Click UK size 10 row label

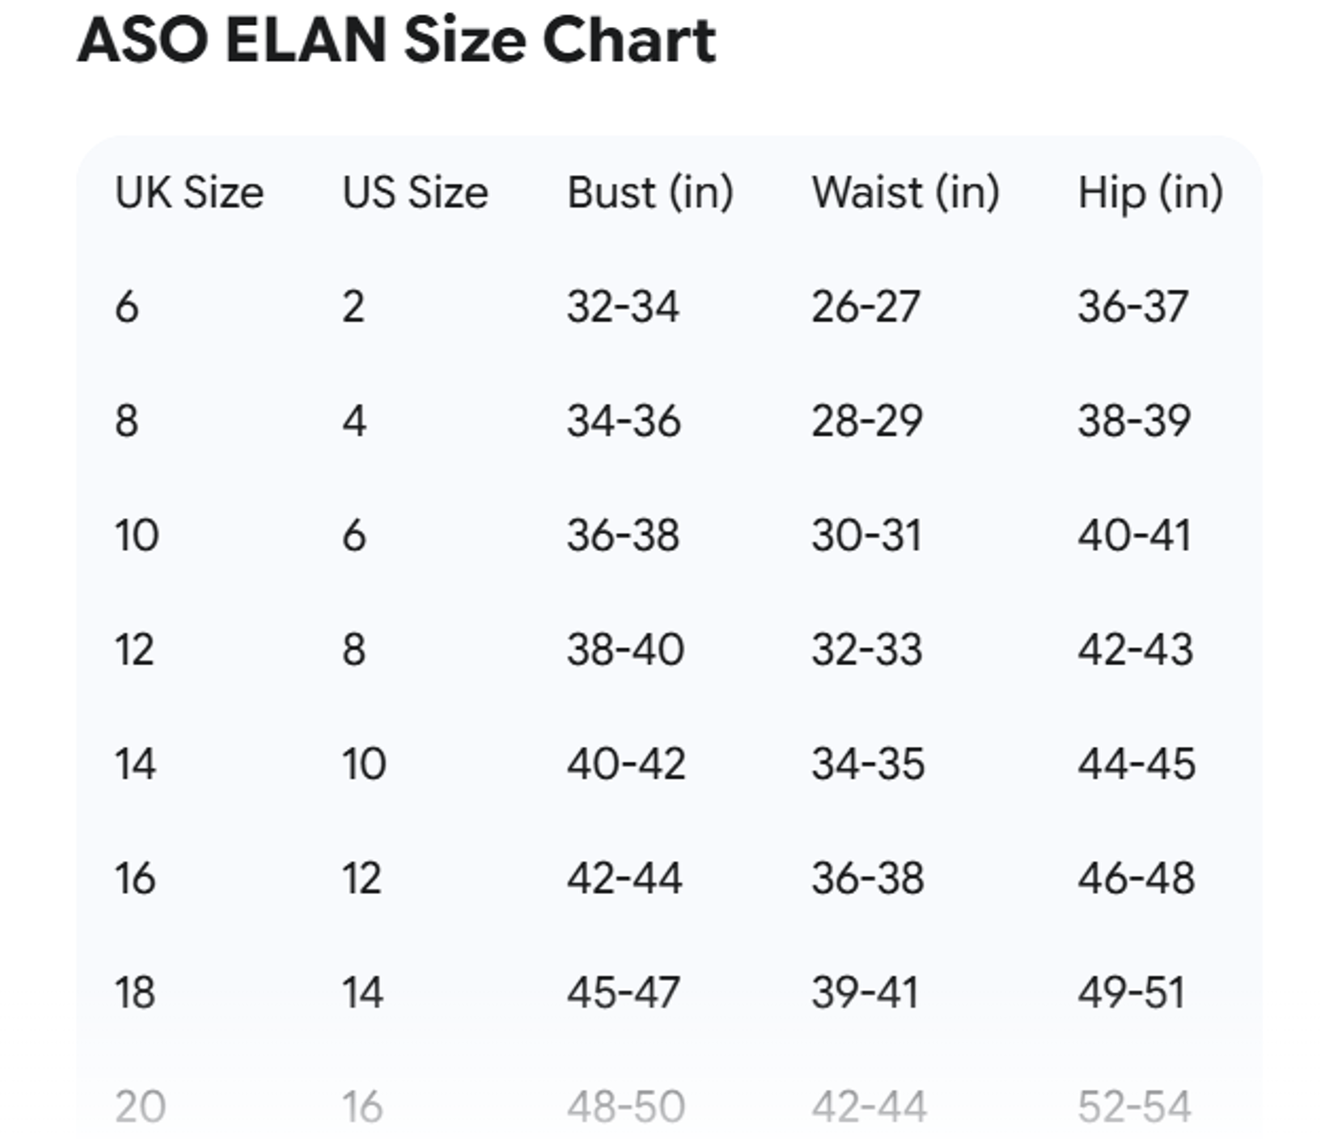click(x=136, y=535)
